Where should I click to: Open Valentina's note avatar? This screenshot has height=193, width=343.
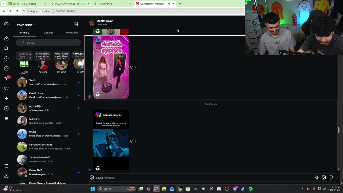(43, 65)
